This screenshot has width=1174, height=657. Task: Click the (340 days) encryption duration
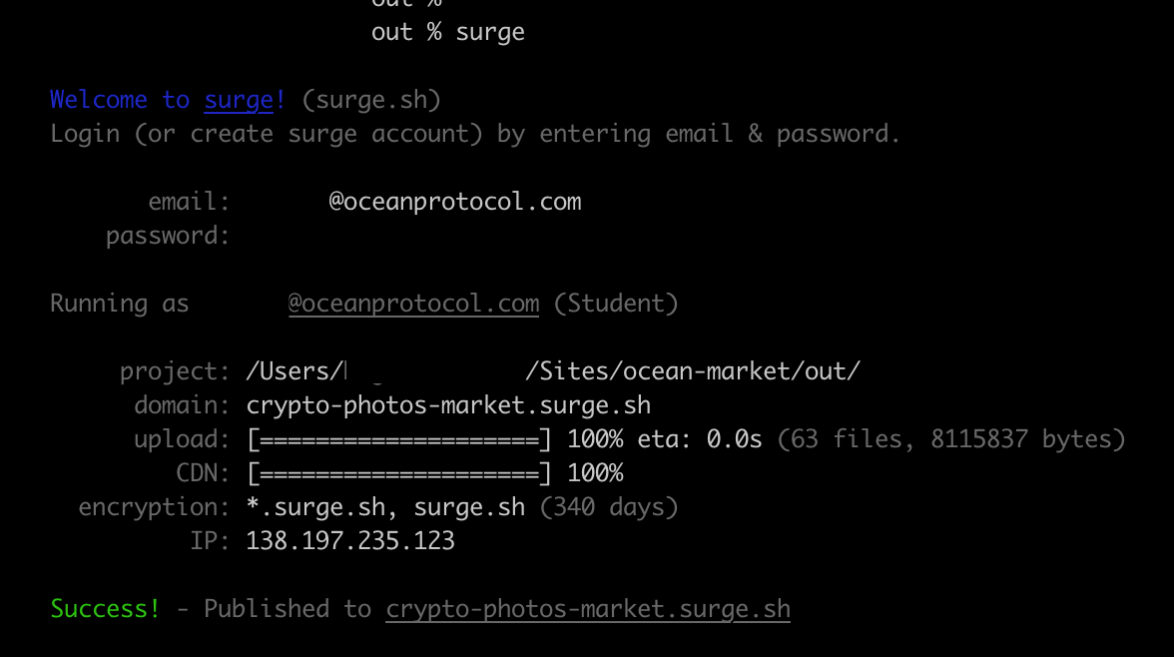pyautogui.click(x=609, y=507)
